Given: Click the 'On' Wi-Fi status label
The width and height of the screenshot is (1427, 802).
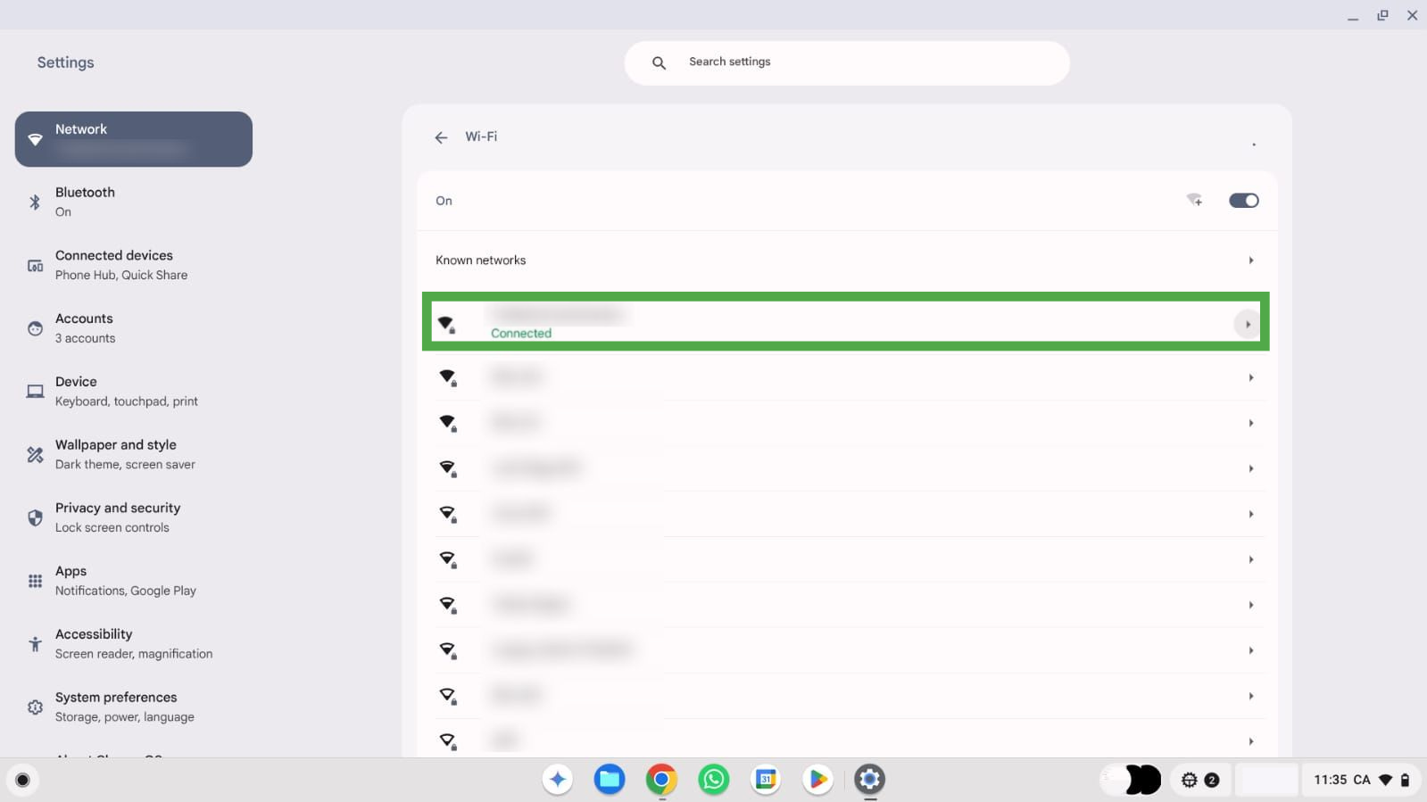Looking at the screenshot, I should coord(444,201).
